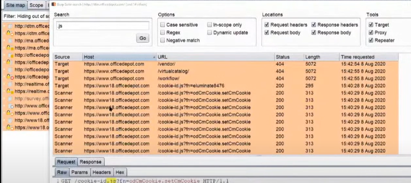The image size is (411, 183).
Task: Click icon beside http://www.office site map entry
Action: tap(10, 106)
